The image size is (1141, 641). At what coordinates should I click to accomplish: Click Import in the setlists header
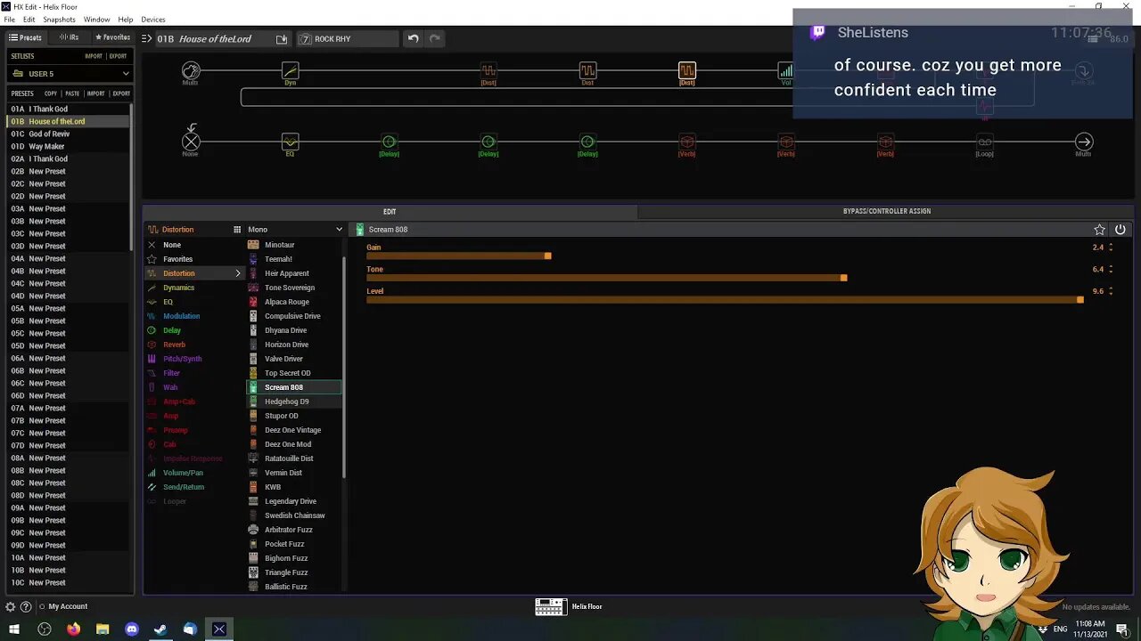coord(94,56)
